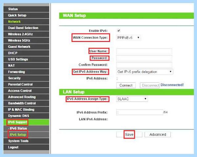Image resolution: width=197 pixels, height=157 pixels.
Task: Open Wireless 2.4GHz settings
Action: click(26, 34)
